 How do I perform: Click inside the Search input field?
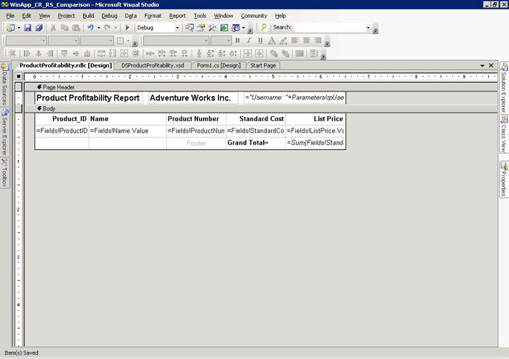330,28
